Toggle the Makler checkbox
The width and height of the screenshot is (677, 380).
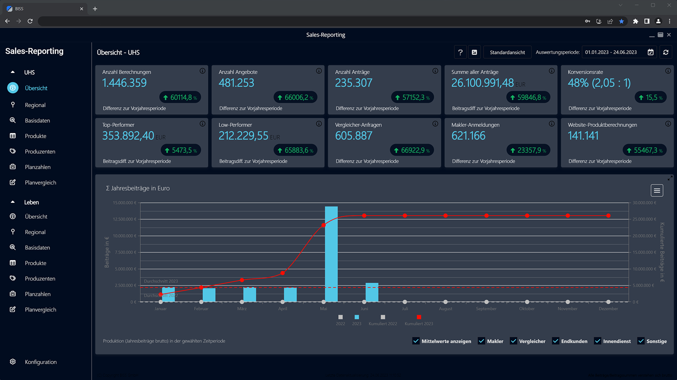481,341
